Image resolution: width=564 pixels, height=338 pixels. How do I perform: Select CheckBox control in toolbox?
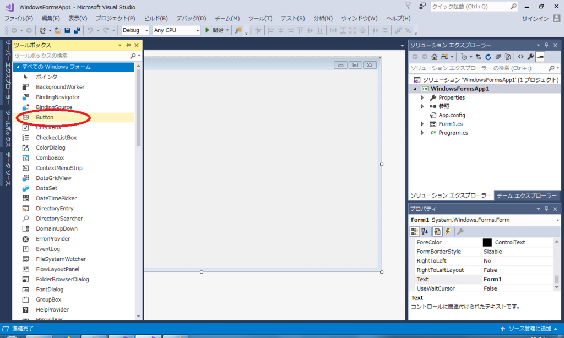[x=48, y=127]
